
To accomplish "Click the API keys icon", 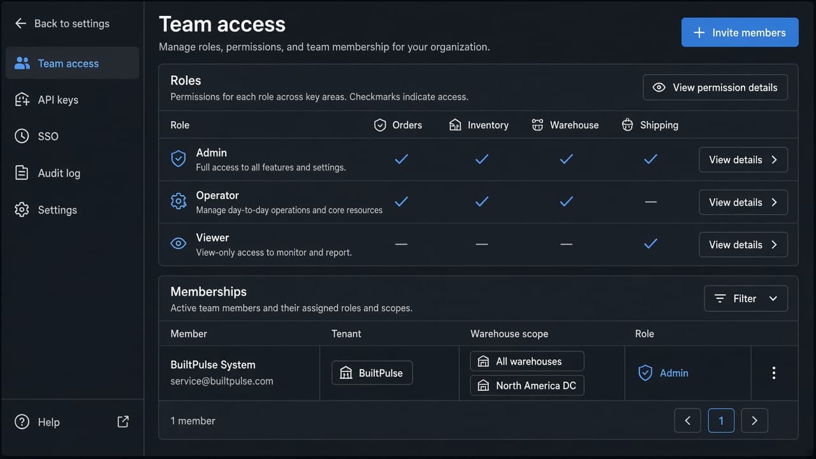I will click(x=22, y=99).
